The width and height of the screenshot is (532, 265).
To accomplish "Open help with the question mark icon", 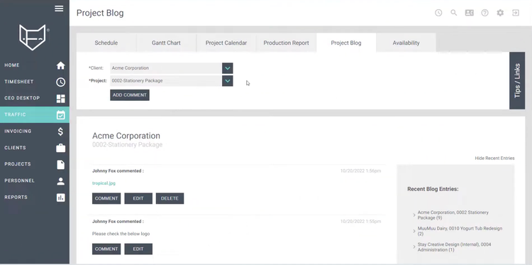I will click(485, 13).
